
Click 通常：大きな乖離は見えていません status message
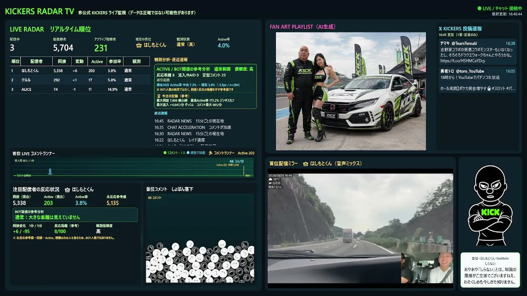48,217
